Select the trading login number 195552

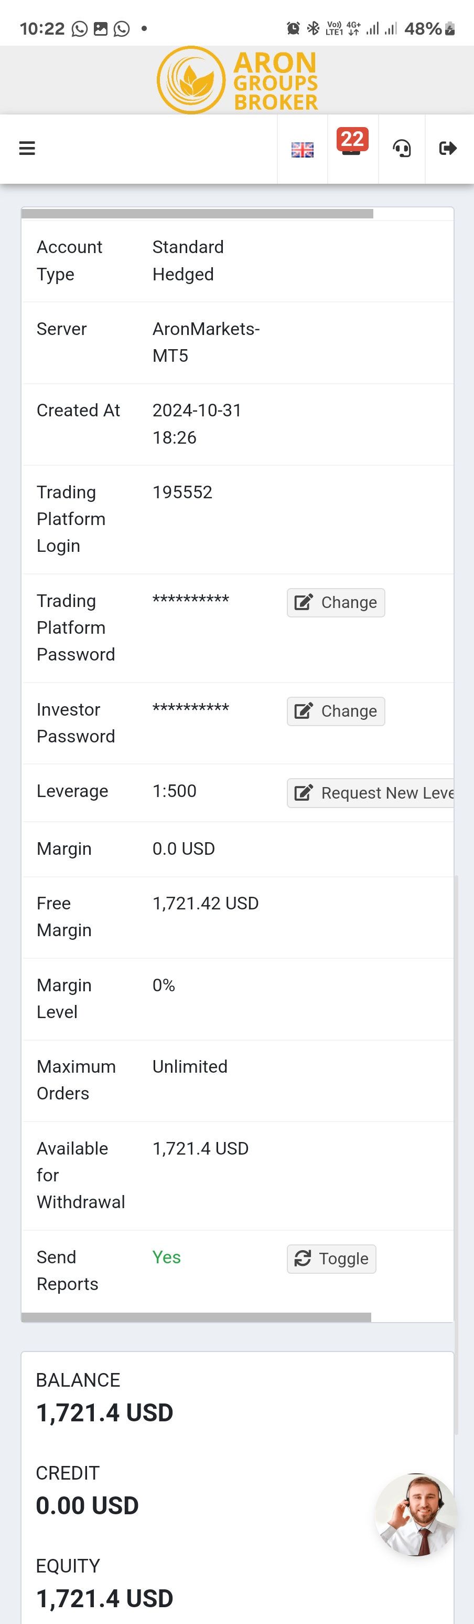[182, 492]
